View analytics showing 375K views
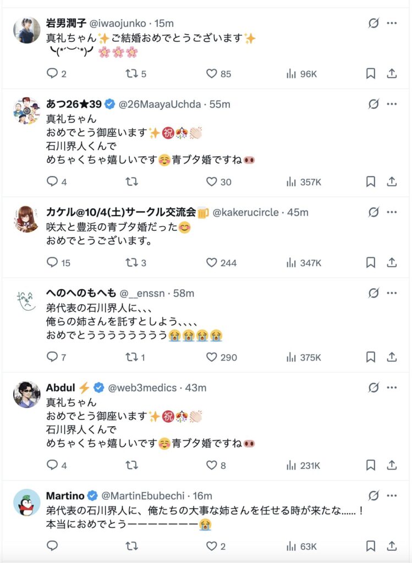 (304, 357)
